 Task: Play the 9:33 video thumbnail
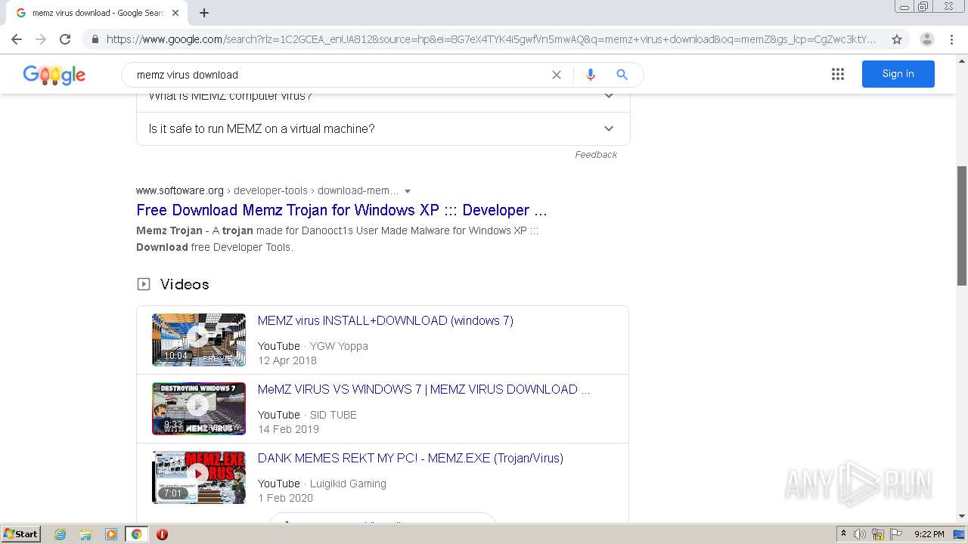pyautogui.click(x=199, y=408)
